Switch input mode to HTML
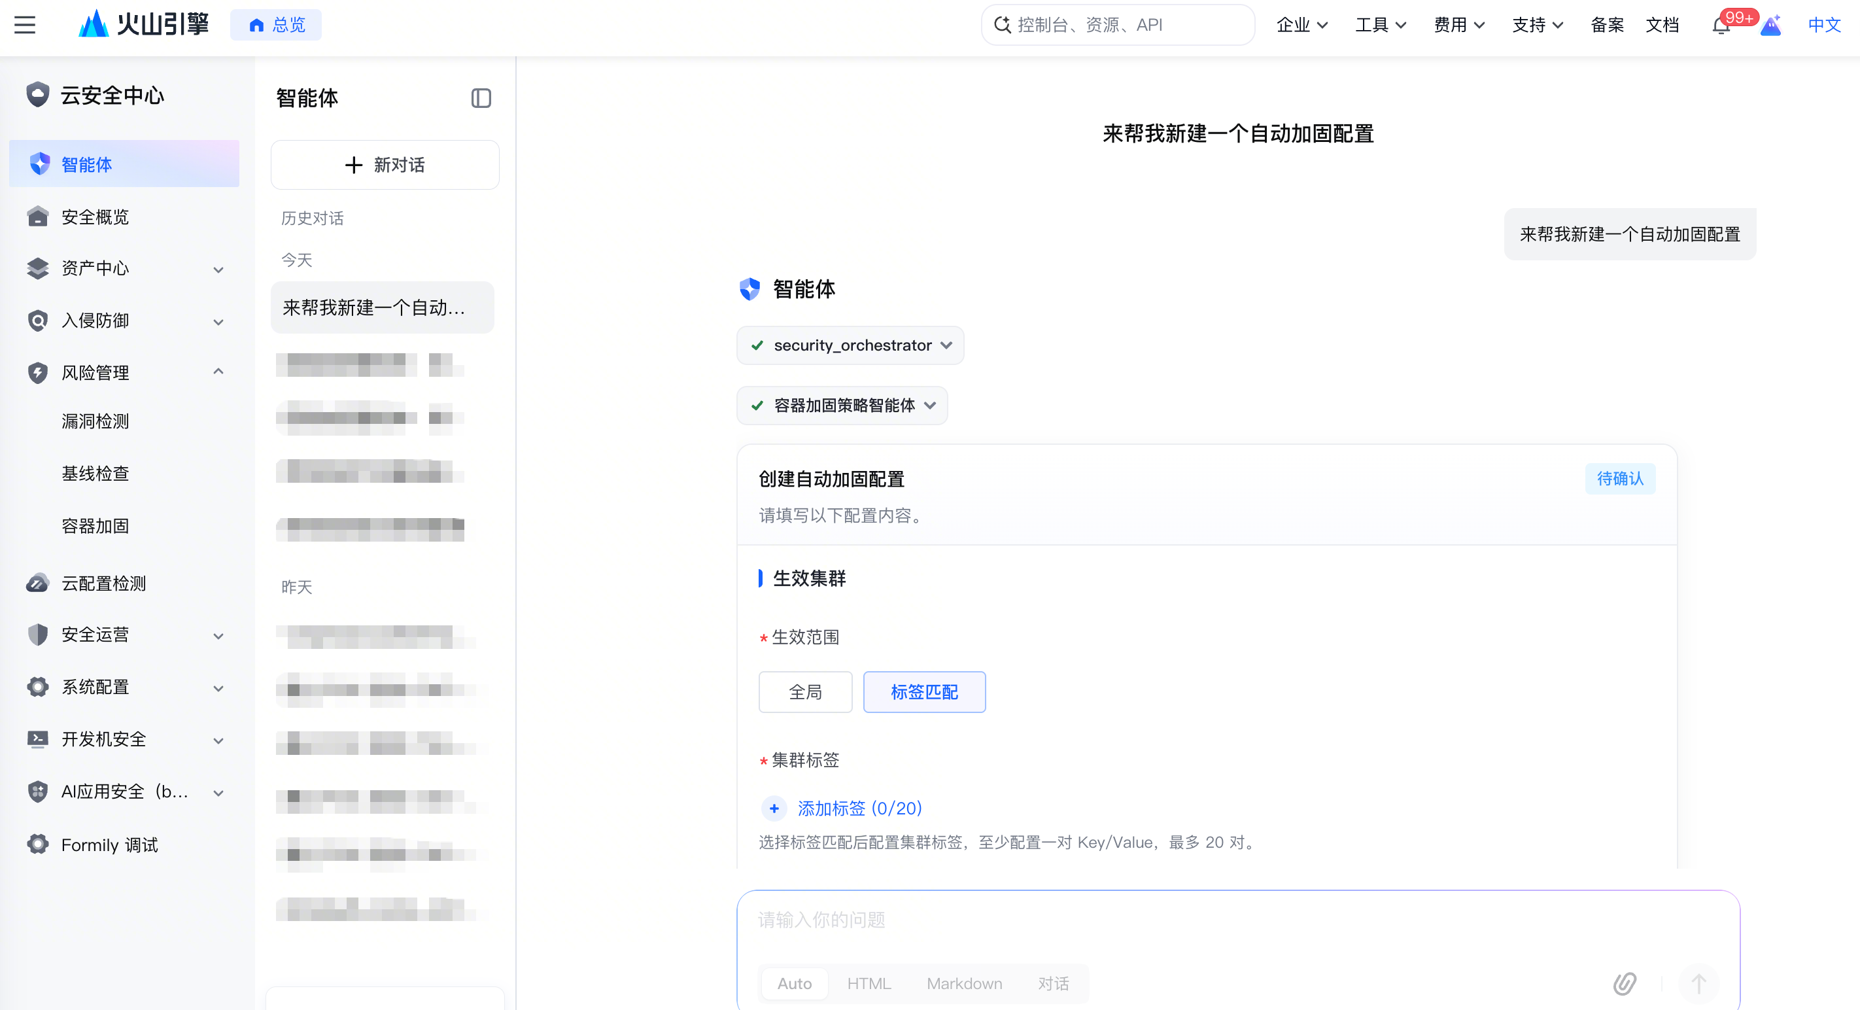This screenshot has height=1010, width=1860. click(869, 983)
